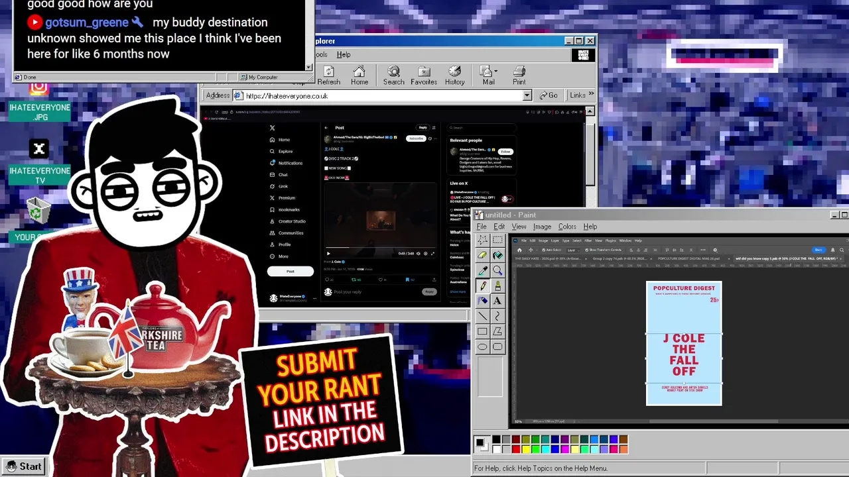Image resolution: width=849 pixels, height=477 pixels.
Task: Open Search from the Explorer toolbar
Action: [393, 76]
